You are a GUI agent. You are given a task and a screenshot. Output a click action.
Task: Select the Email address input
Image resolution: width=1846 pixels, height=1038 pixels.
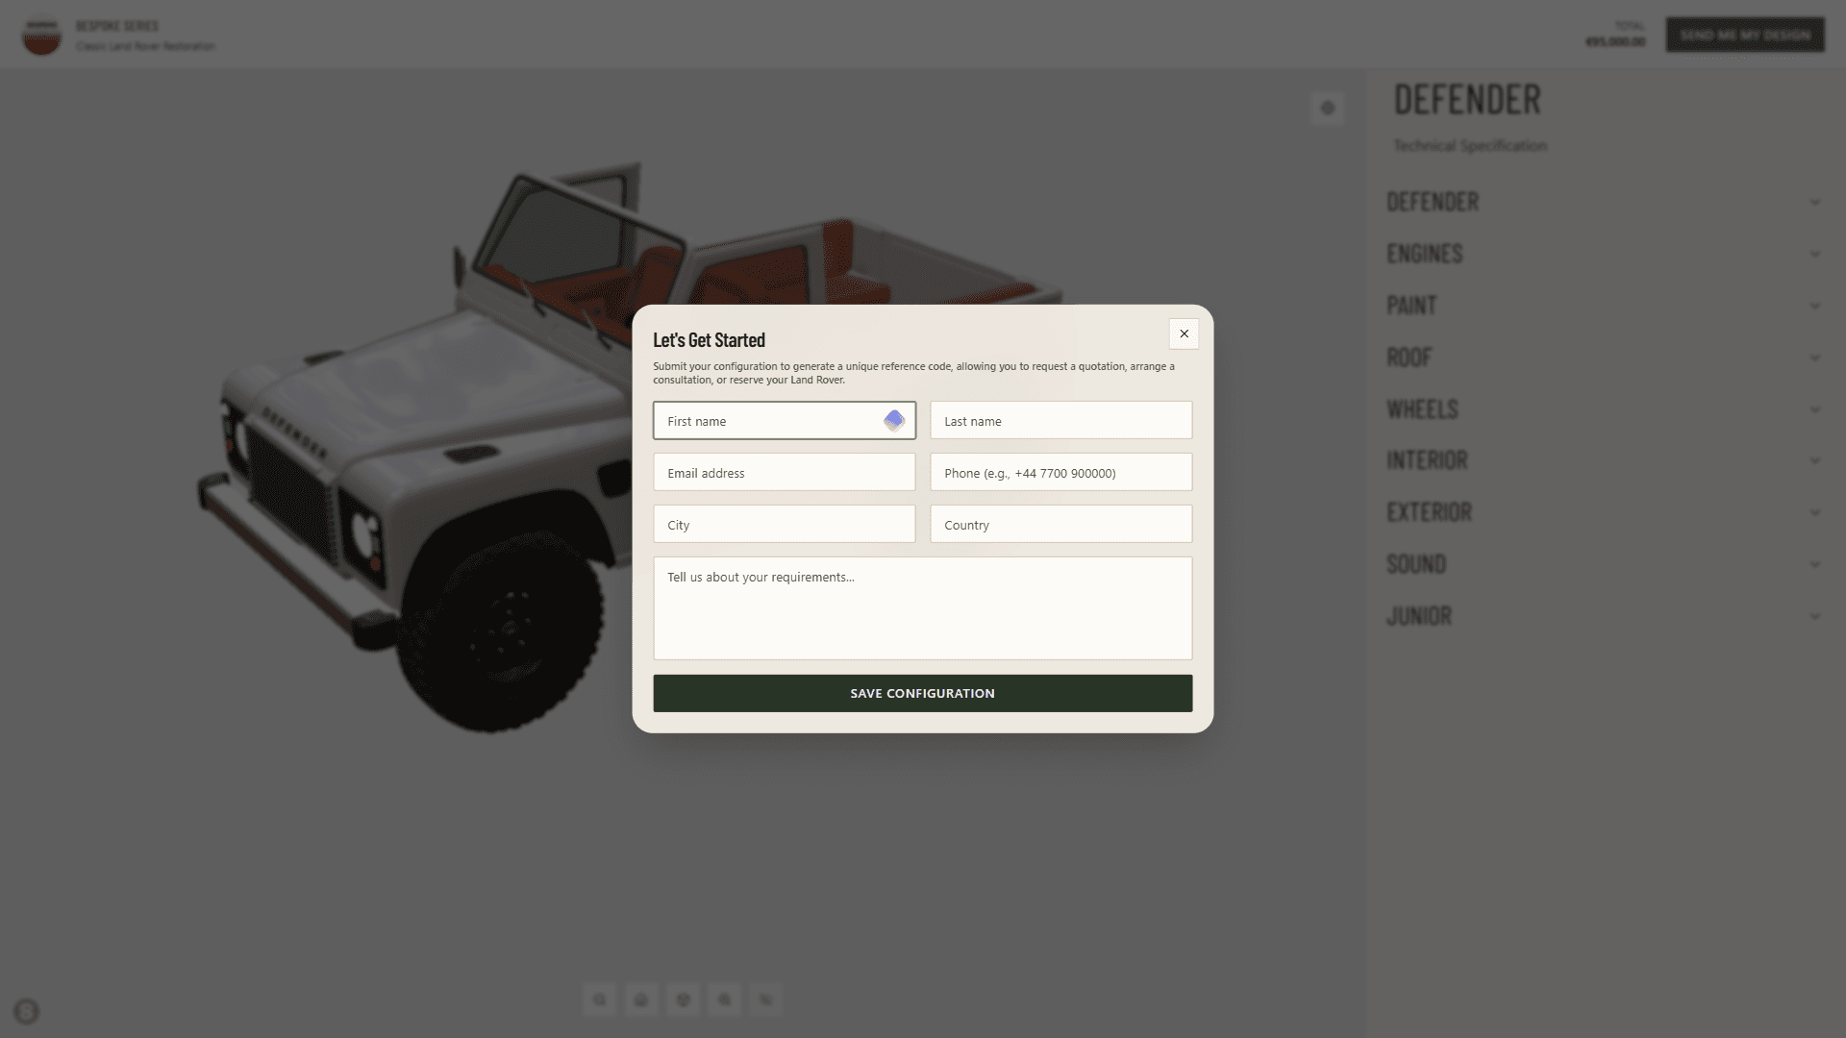785,473
